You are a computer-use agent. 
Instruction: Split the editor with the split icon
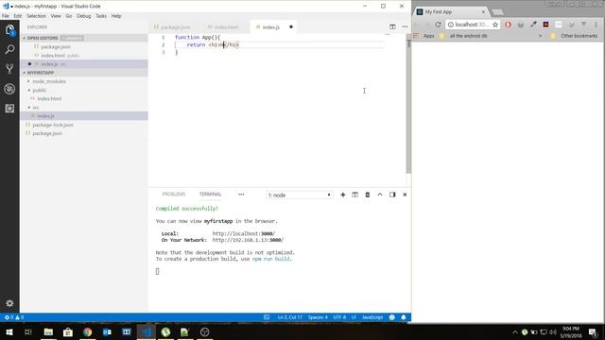click(x=392, y=26)
